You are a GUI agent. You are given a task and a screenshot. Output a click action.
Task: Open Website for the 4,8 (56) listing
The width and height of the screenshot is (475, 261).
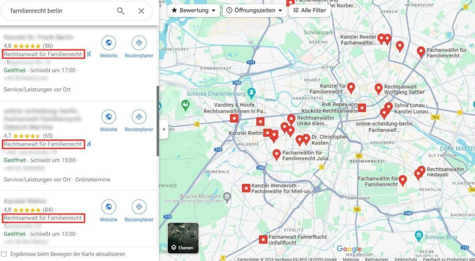[109, 47]
